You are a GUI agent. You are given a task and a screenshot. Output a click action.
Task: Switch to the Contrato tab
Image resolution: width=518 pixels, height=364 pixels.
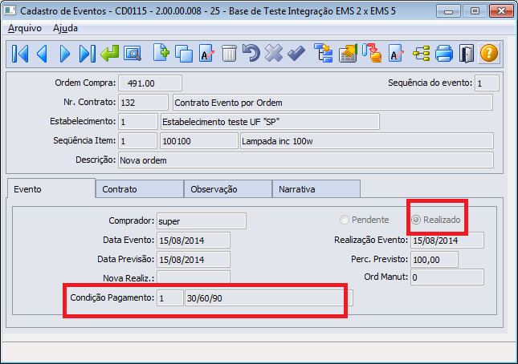(x=140, y=189)
